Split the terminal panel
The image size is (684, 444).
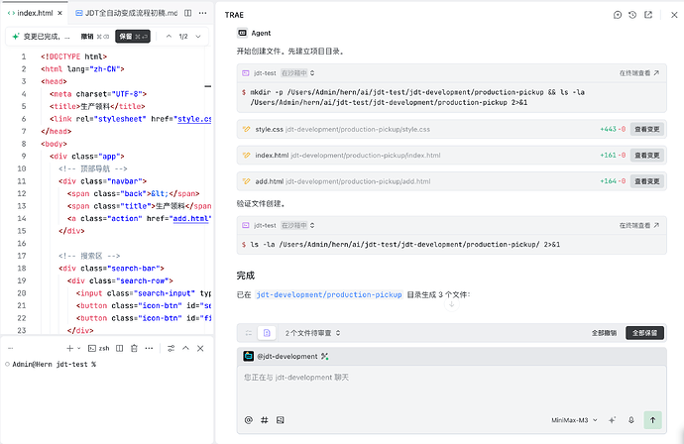click(x=120, y=348)
